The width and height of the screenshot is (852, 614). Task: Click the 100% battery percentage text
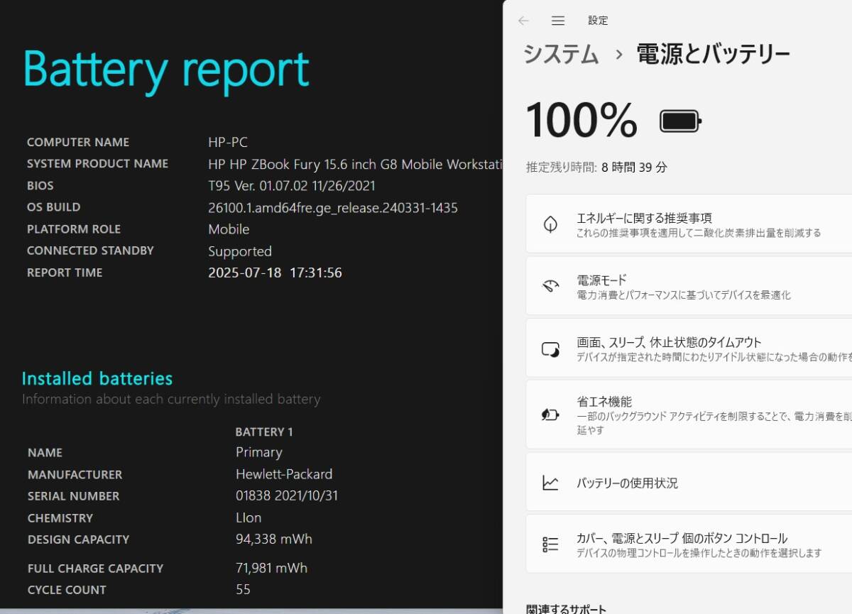(581, 121)
